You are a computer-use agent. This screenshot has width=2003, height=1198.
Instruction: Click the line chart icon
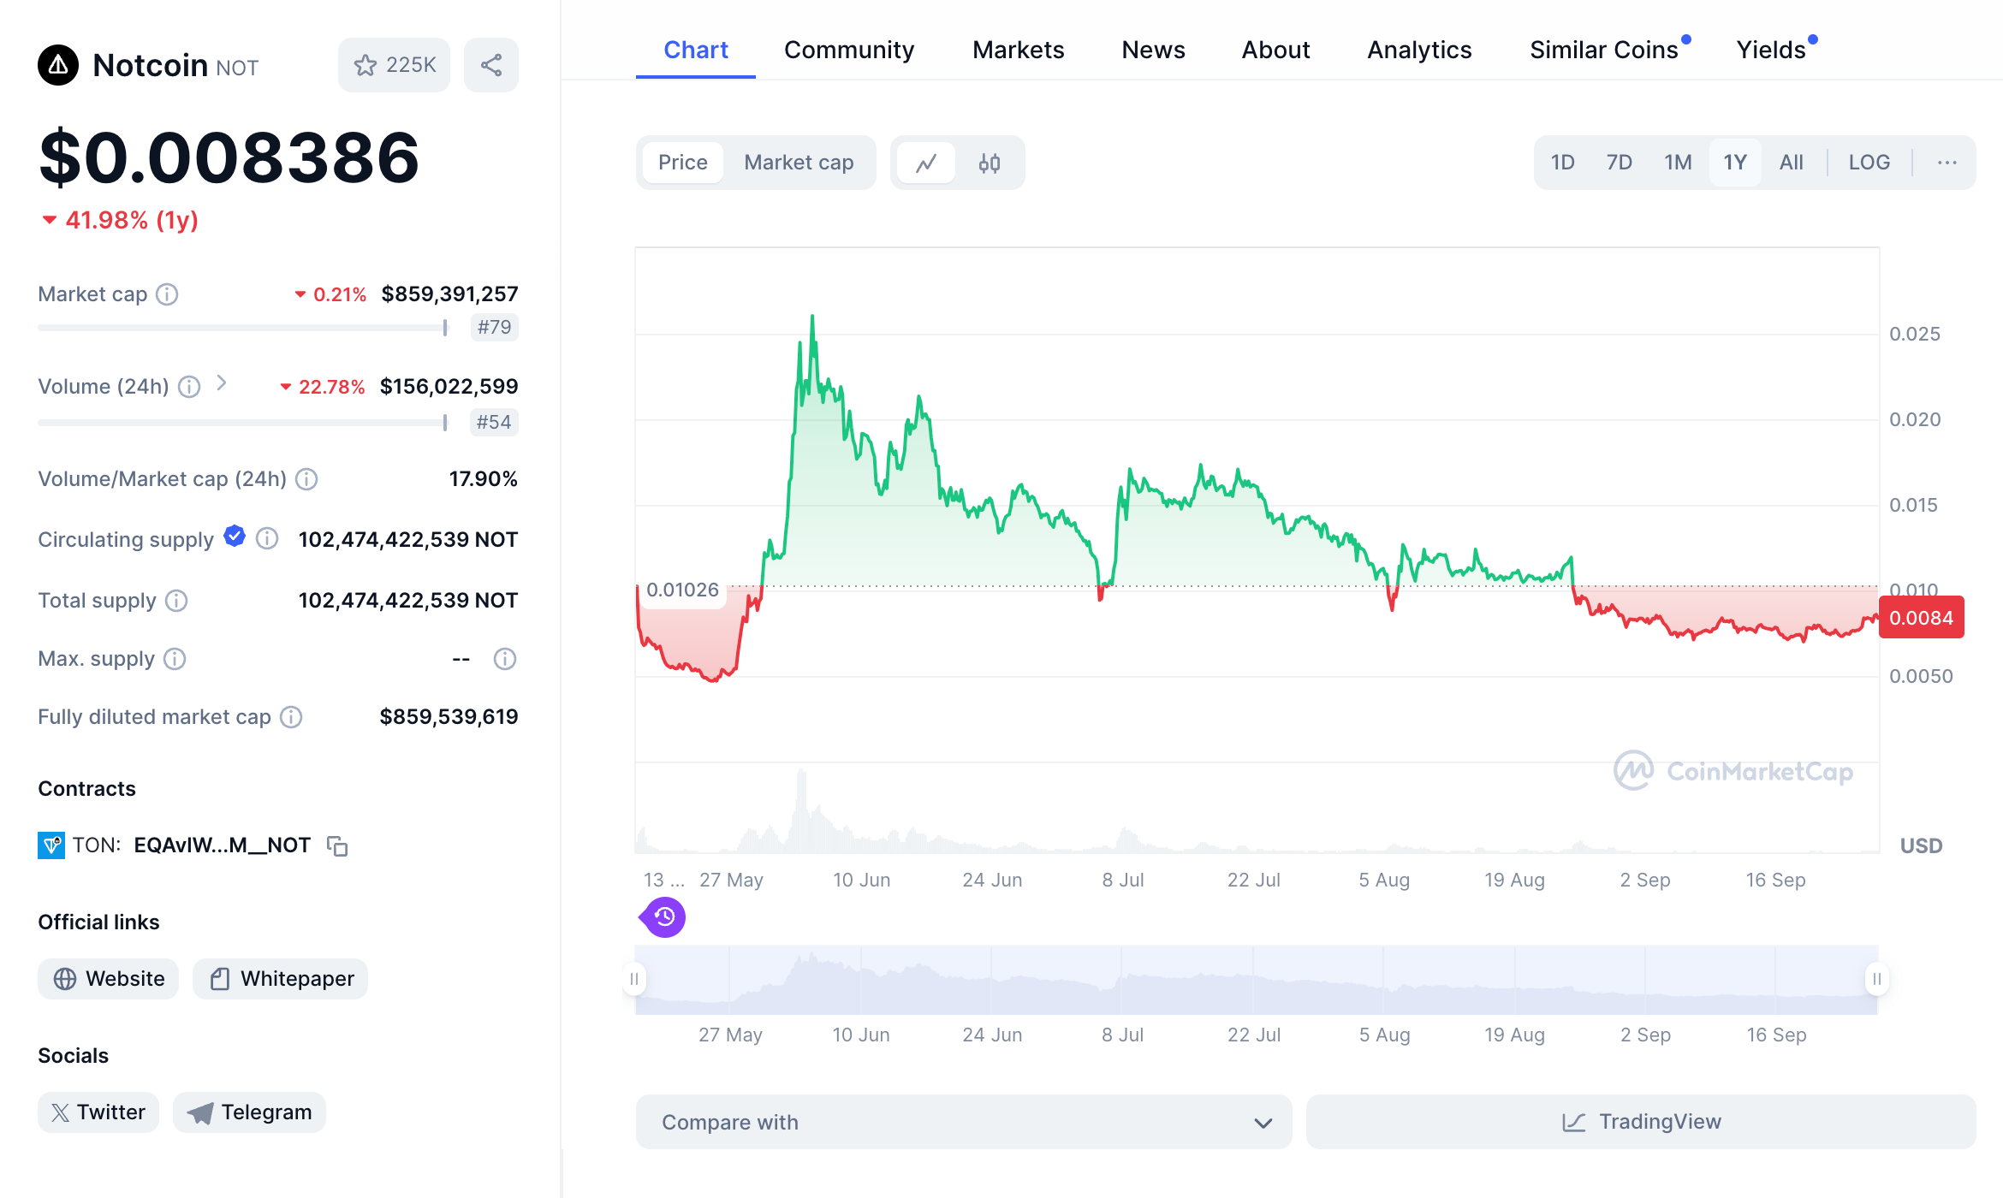(926, 161)
